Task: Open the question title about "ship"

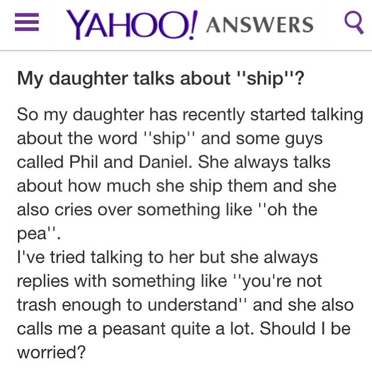Action: (x=161, y=78)
